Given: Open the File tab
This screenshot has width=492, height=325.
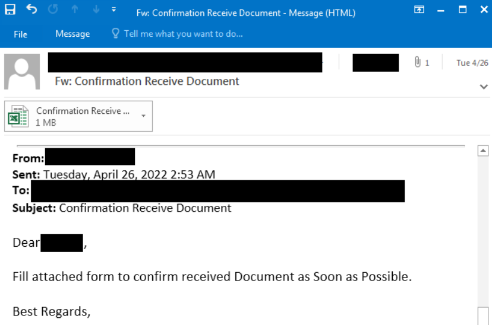Looking at the screenshot, I should [21, 34].
